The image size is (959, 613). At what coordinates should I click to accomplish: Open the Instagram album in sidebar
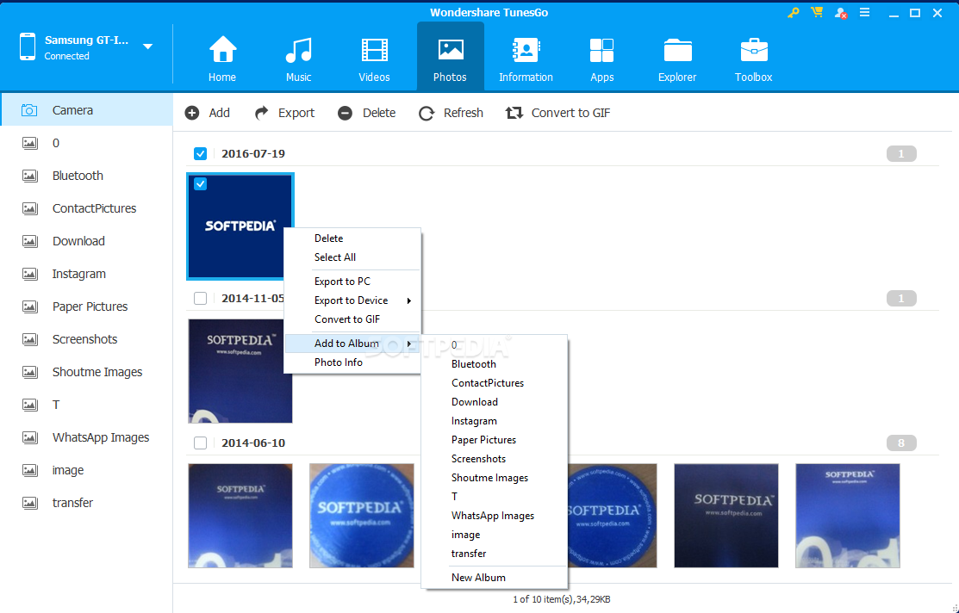(x=86, y=274)
